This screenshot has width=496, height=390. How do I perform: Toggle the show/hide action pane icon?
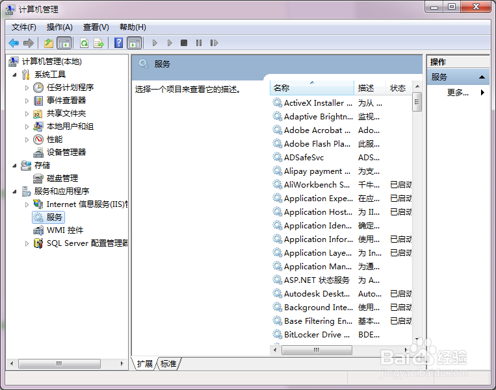tap(135, 43)
